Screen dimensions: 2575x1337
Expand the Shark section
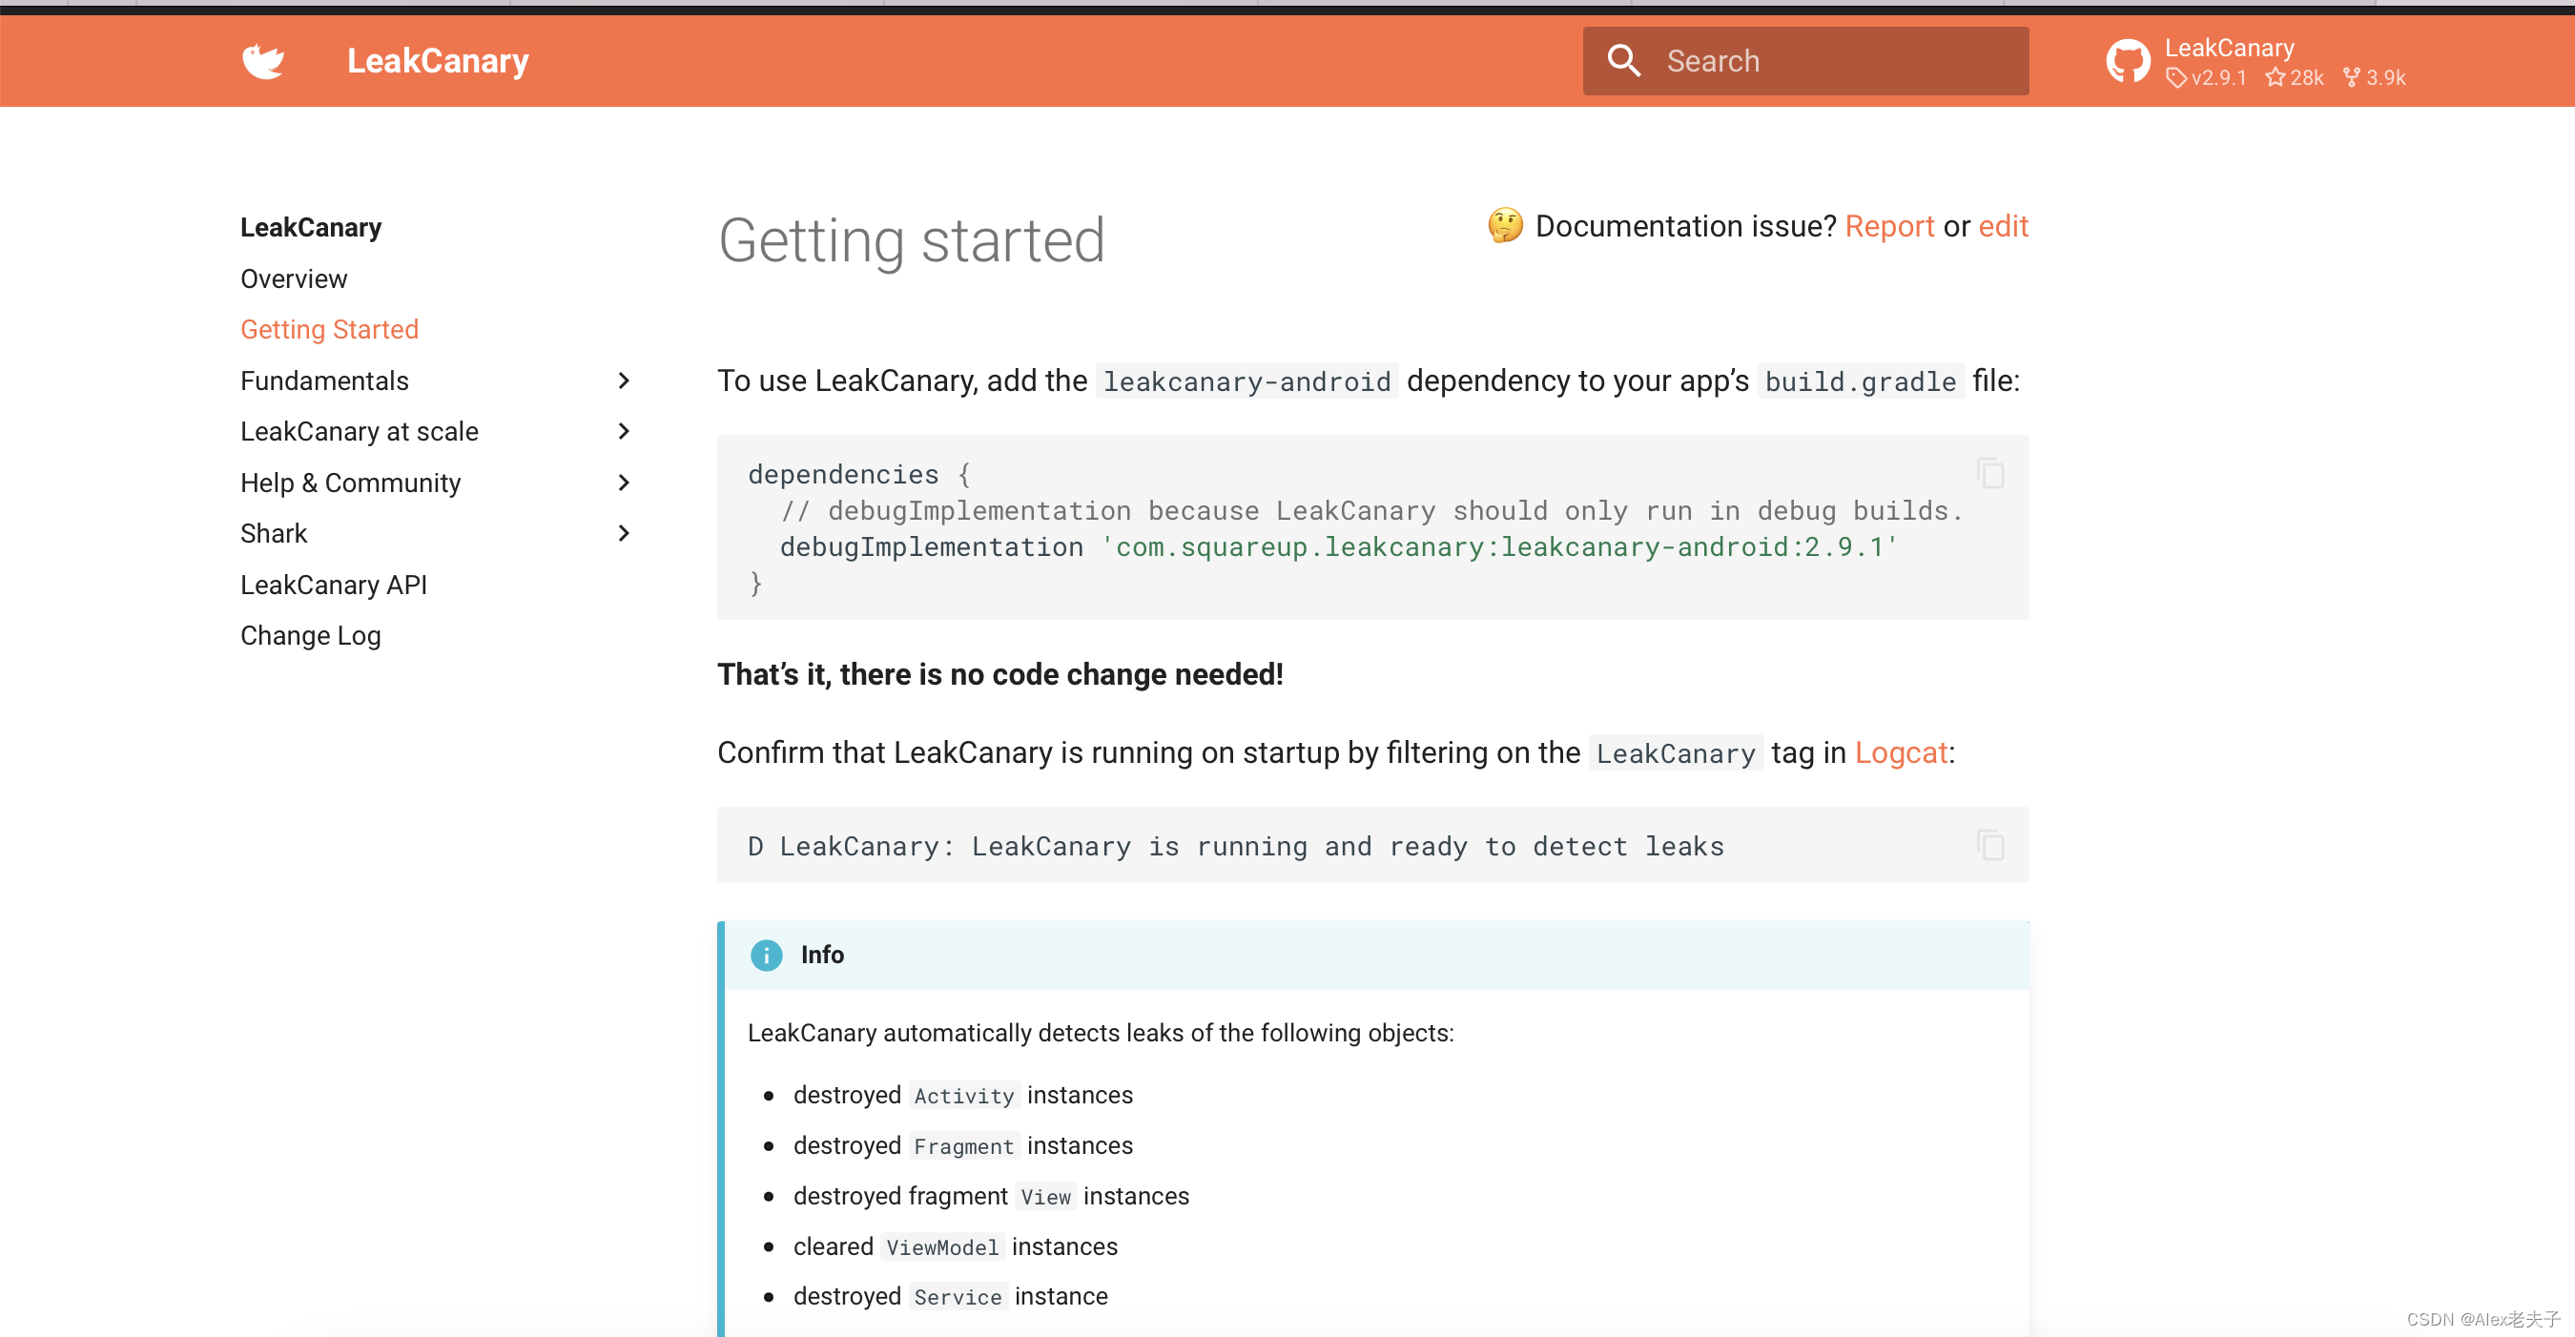pyautogui.click(x=624, y=532)
